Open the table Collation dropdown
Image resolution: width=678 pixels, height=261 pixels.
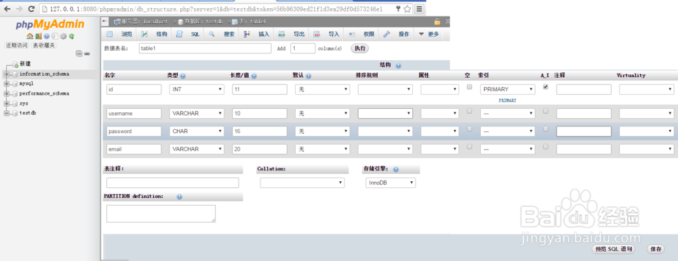pyautogui.click(x=302, y=183)
